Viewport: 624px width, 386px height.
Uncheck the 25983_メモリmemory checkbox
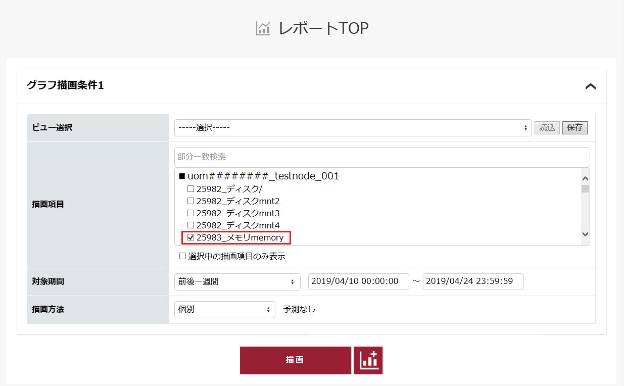coord(190,237)
